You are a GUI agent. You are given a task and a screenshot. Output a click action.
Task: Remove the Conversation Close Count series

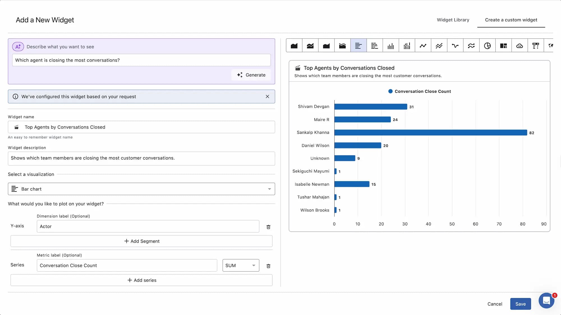point(268,266)
